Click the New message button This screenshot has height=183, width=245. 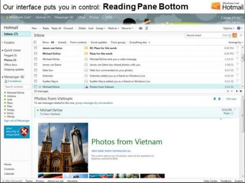tap(34, 28)
